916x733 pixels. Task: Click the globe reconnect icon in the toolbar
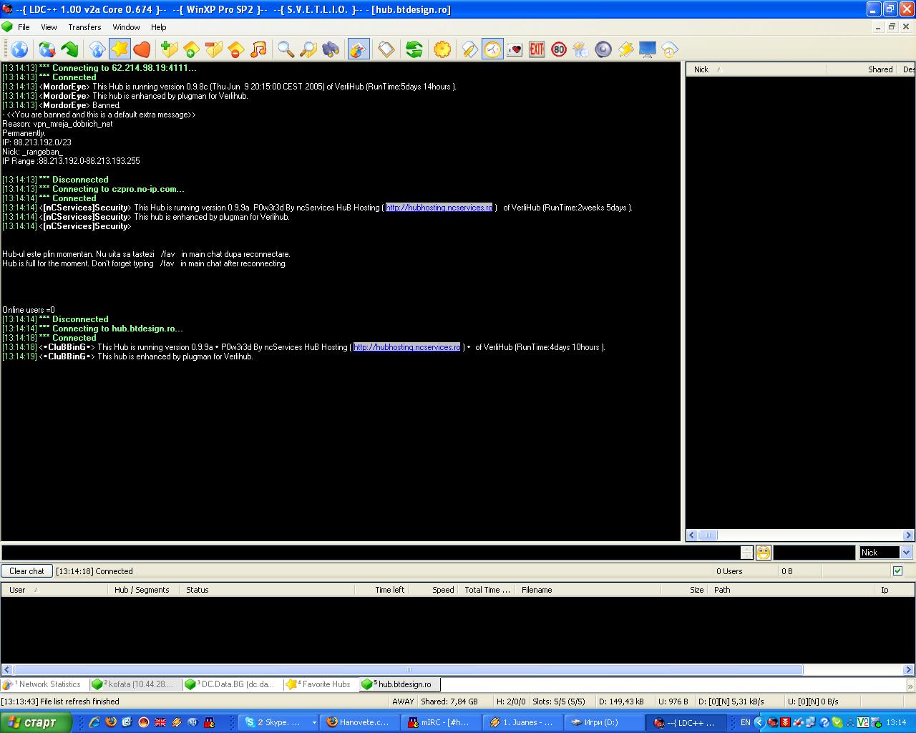(47, 49)
